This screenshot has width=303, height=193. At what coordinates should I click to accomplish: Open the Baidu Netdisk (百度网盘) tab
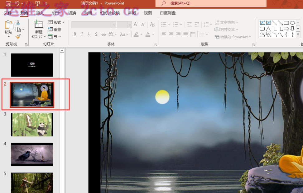point(168,13)
